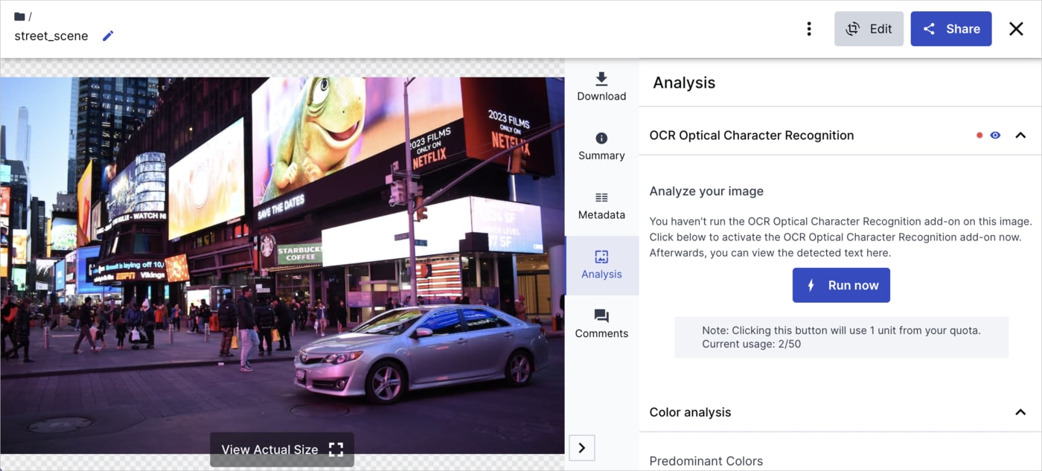This screenshot has height=471, width=1042.
Task: Select the Analysis tab
Action: point(601,266)
